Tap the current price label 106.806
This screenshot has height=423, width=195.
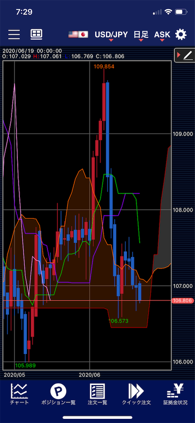pos(182,300)
